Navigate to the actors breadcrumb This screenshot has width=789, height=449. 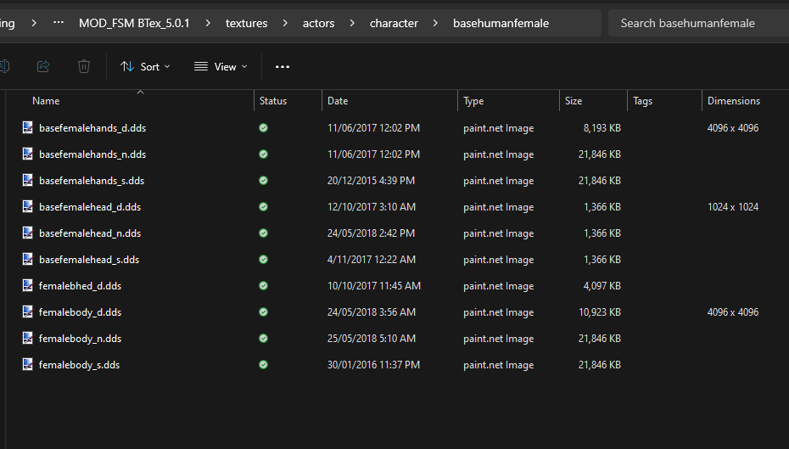point(318,23)
